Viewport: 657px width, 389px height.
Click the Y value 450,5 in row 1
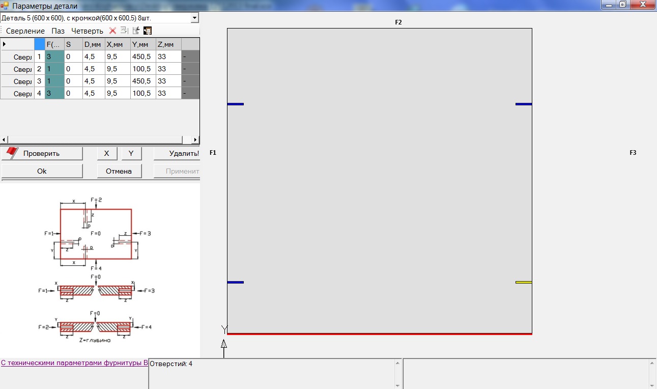point(143,57)
